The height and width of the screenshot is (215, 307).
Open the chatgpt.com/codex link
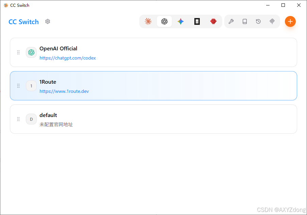pyautogui.click(x=67, y=58)
